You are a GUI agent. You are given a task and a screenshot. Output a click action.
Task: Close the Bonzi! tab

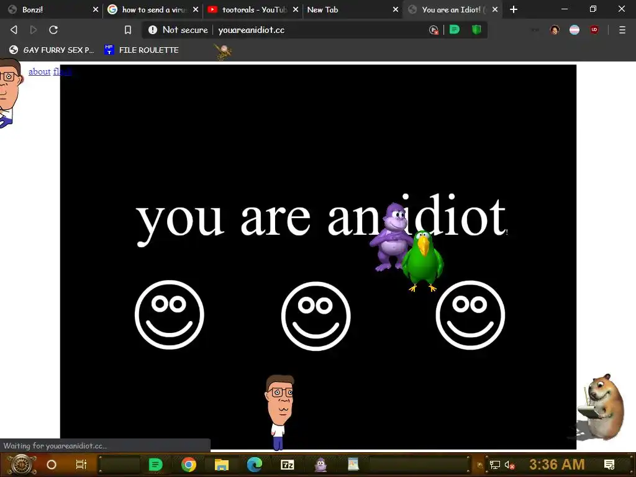pos(95,9)
